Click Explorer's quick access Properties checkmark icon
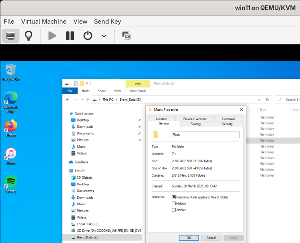Image resolution: width=300 pixels, height=243 pixels. point(76,83)
